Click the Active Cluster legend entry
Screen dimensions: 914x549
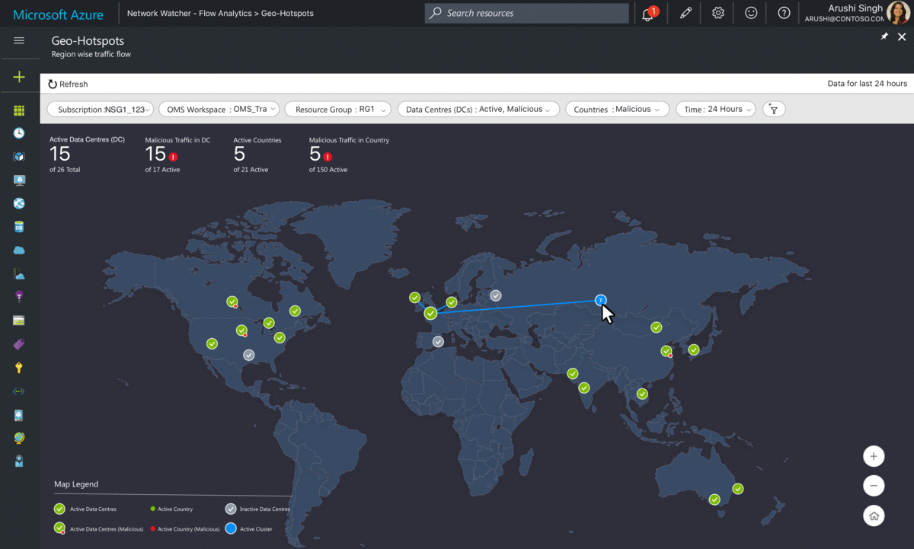coord(248,528)
